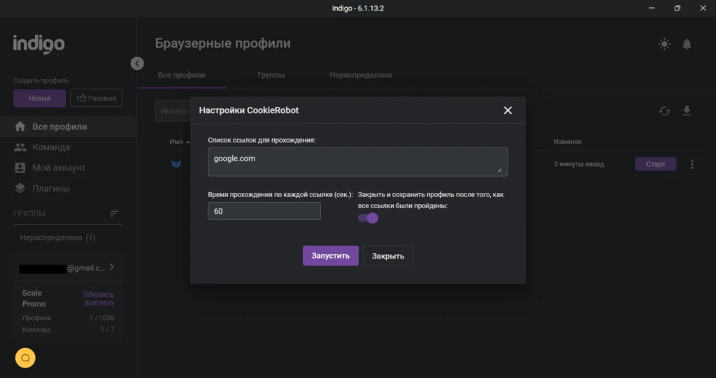
Task: Click the profile search field
Action: (x=173, y=111)
